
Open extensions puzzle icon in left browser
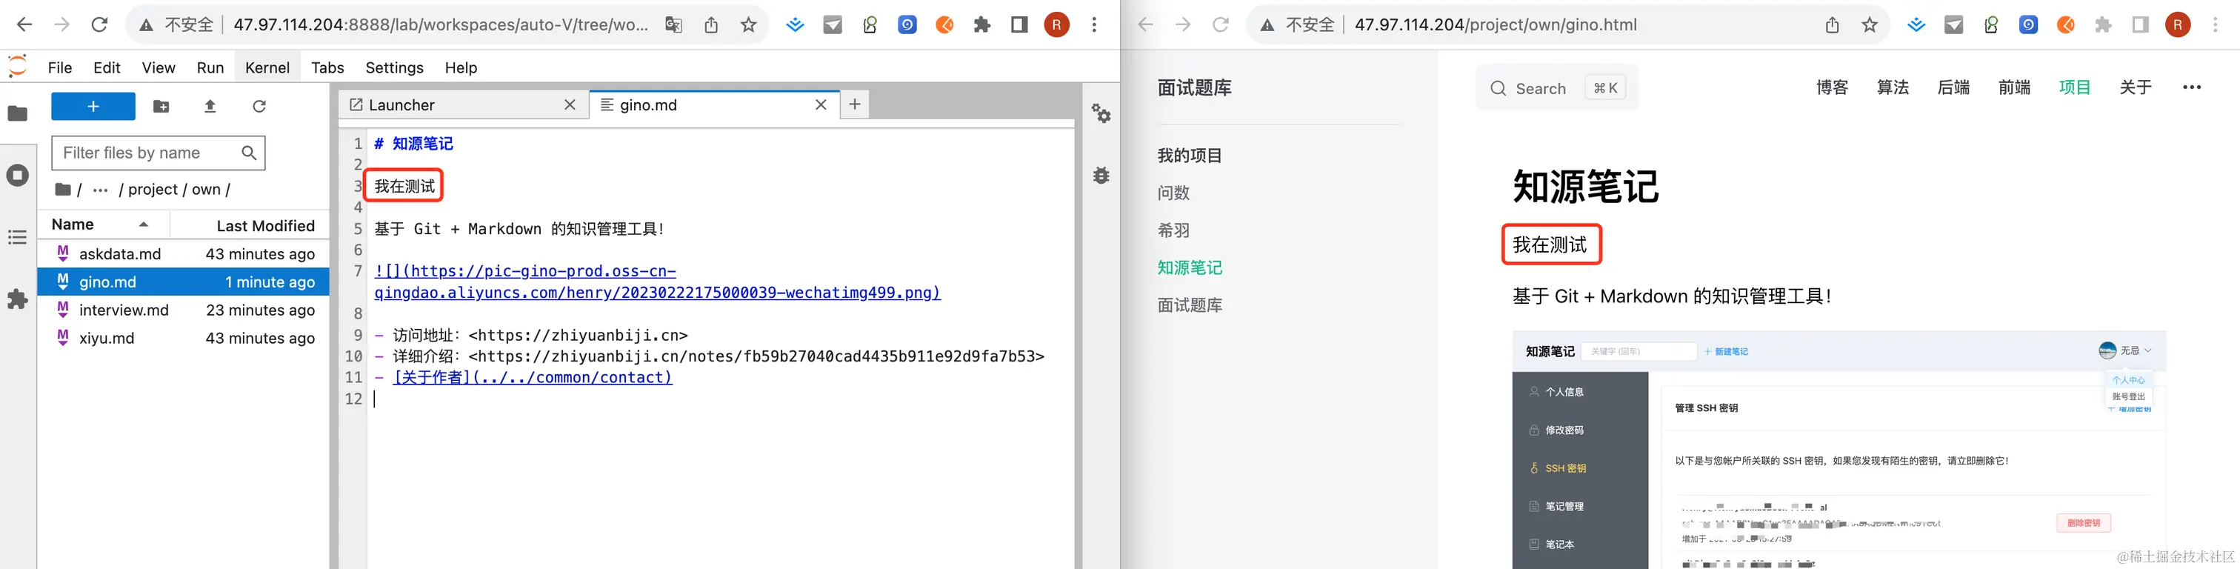click(981, 24)
